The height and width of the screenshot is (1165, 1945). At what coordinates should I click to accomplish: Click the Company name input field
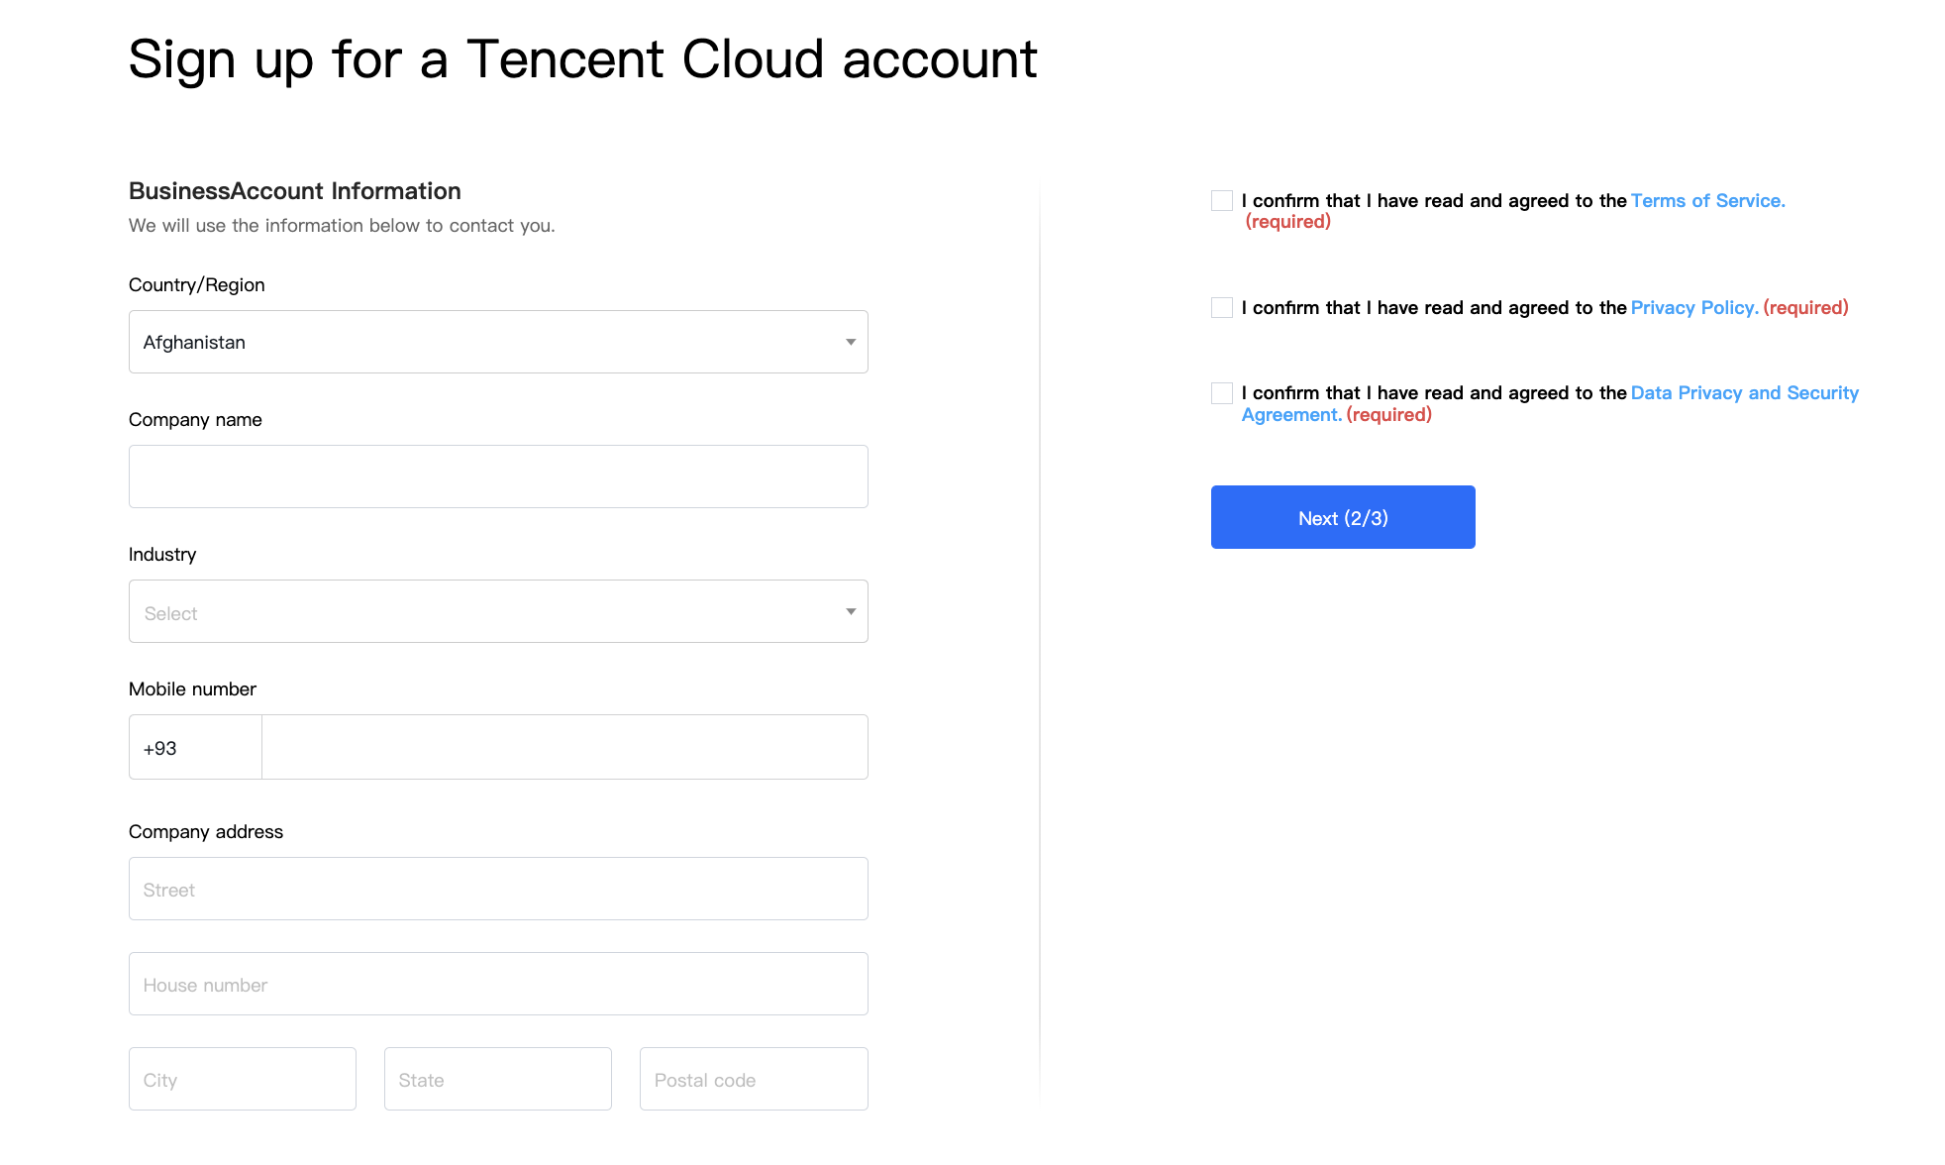pos(498,477)
